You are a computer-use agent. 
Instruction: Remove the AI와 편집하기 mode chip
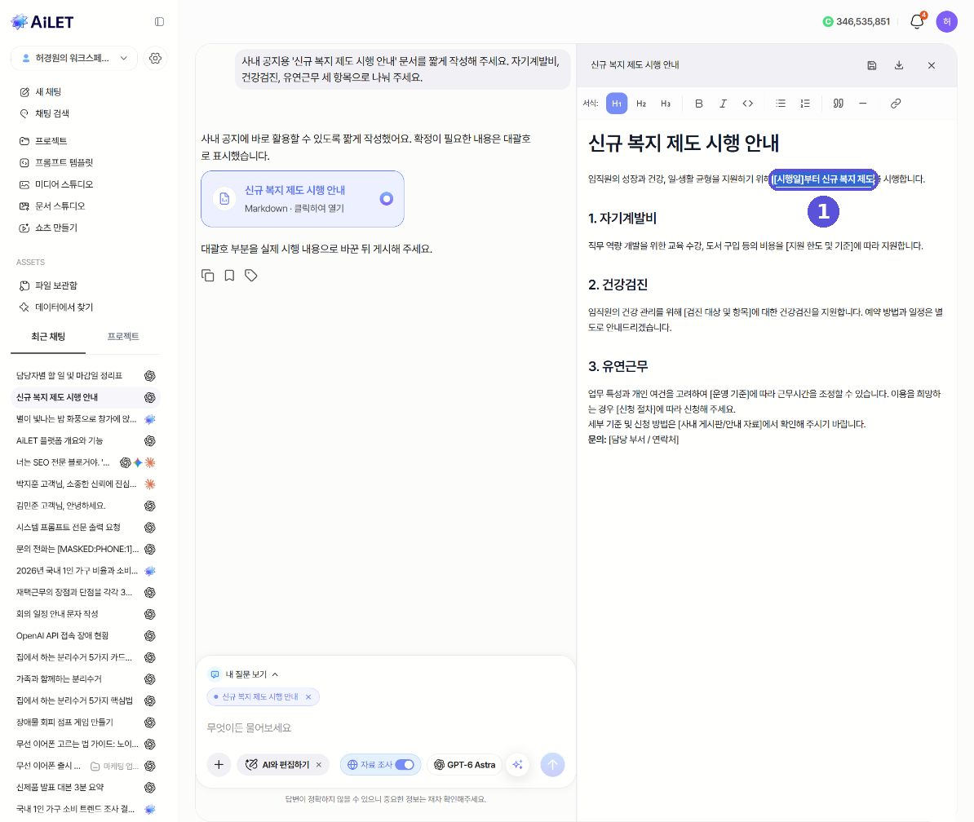pyautogui.click(x=319, y=765)
